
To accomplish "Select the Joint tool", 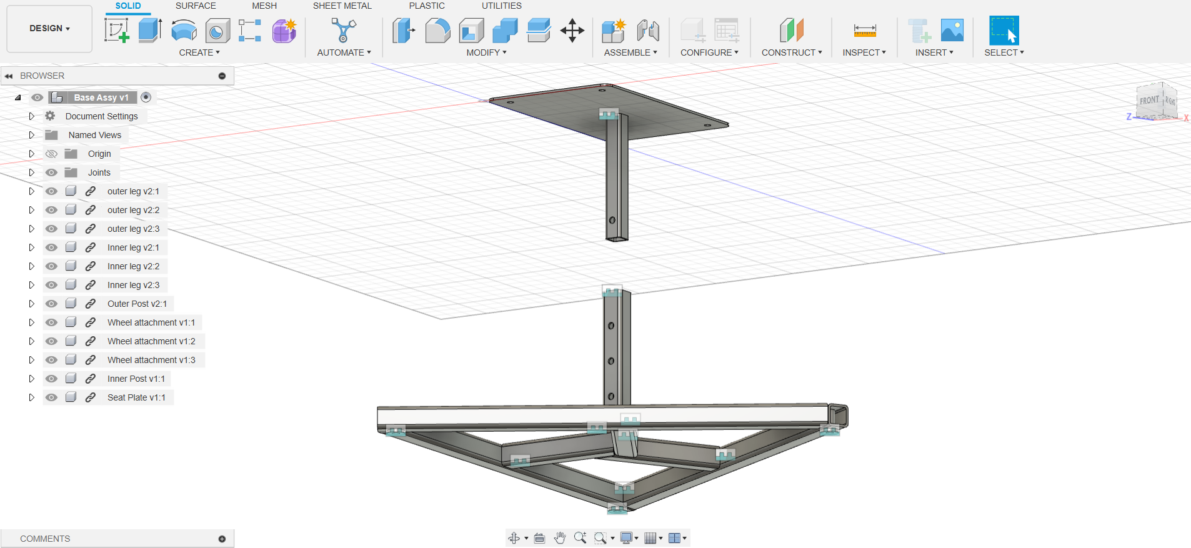I will pyautogui.click(x=648, y=30).
